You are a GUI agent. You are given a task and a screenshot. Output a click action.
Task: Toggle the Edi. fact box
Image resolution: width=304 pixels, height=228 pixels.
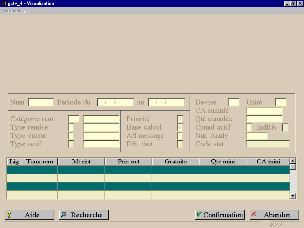coord(180,144)
